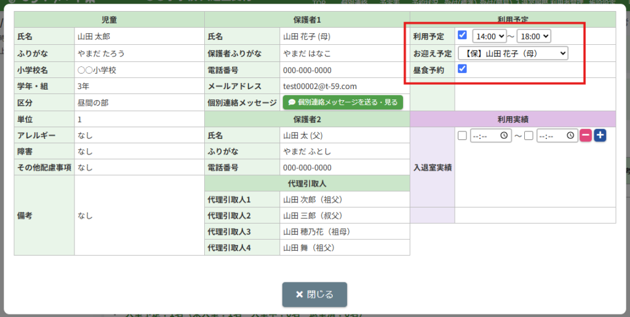
Task: Open the 18:00 end time dropdown
Action: pyautogui.click(x=534, y=37)
